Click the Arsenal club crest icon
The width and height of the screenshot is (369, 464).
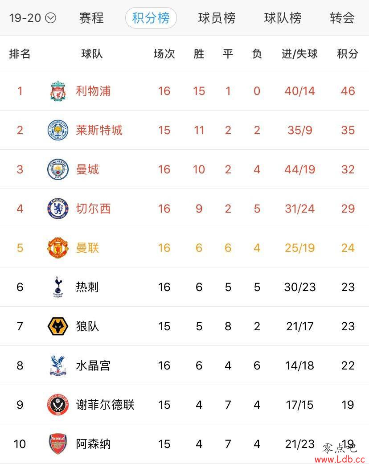point(58,444)
